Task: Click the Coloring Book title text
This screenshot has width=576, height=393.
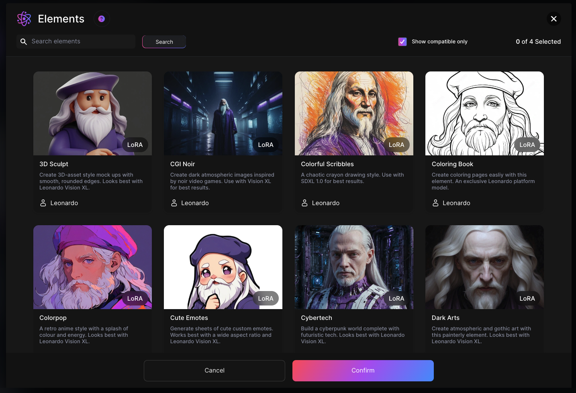Action: point(452,164)
